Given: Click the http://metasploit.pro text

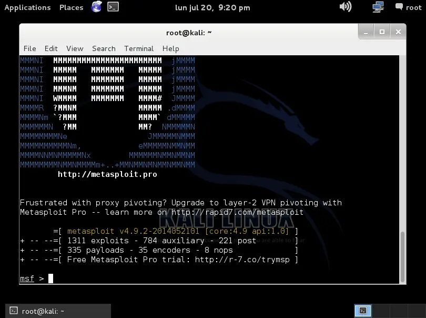Looking at the screenshot, I should pos(107,174).
